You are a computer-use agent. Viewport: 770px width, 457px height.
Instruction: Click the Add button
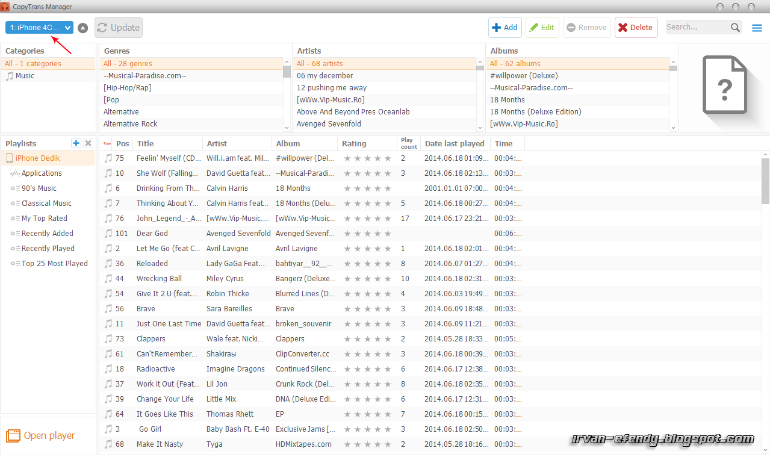coord(505,28)
